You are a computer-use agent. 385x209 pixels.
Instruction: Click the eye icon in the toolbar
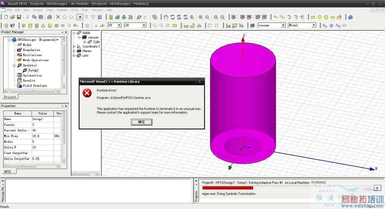coord(233,17)
